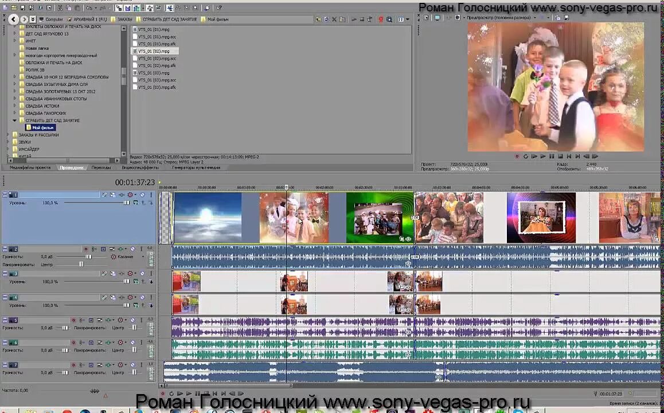Screen dimensions: 664x413
Task: Open the Explorer folder history dropdown
Action: coord(33,19)
